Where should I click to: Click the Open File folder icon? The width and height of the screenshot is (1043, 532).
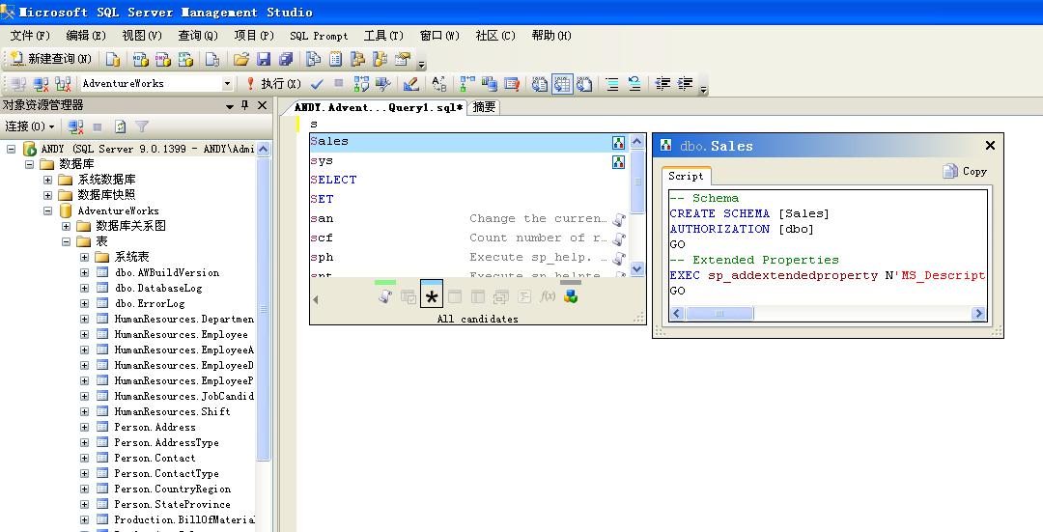coord(240,59)
